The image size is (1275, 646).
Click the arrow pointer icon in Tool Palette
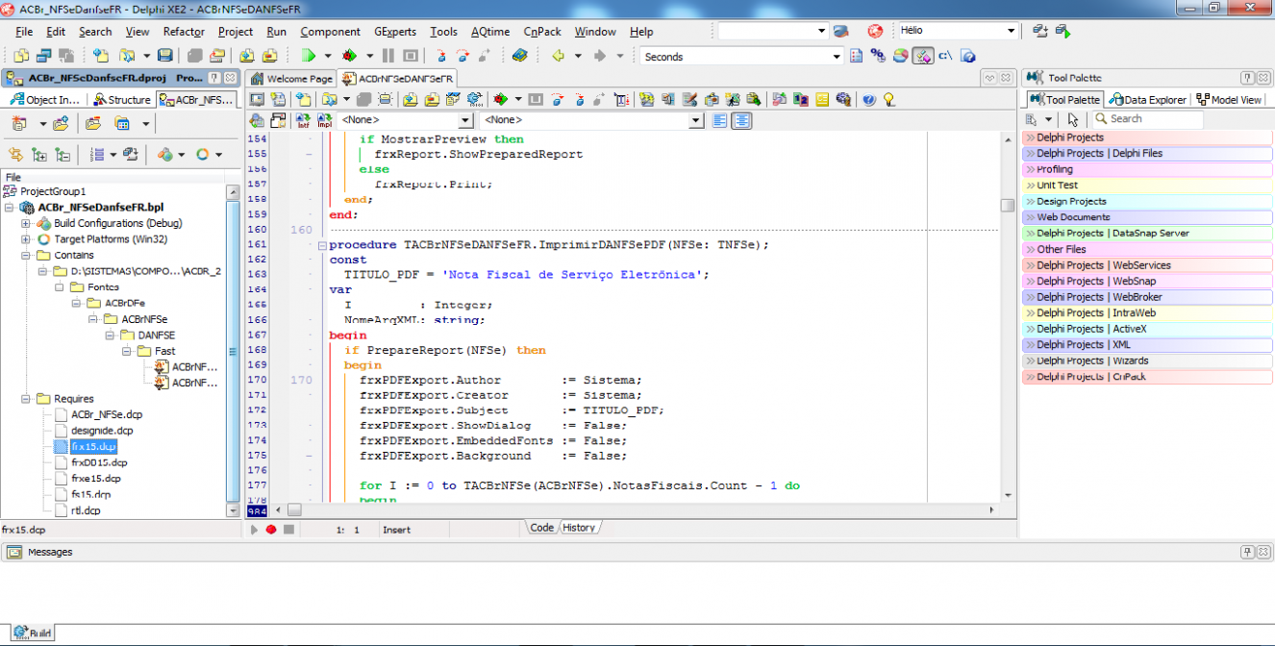(1073, 119)
